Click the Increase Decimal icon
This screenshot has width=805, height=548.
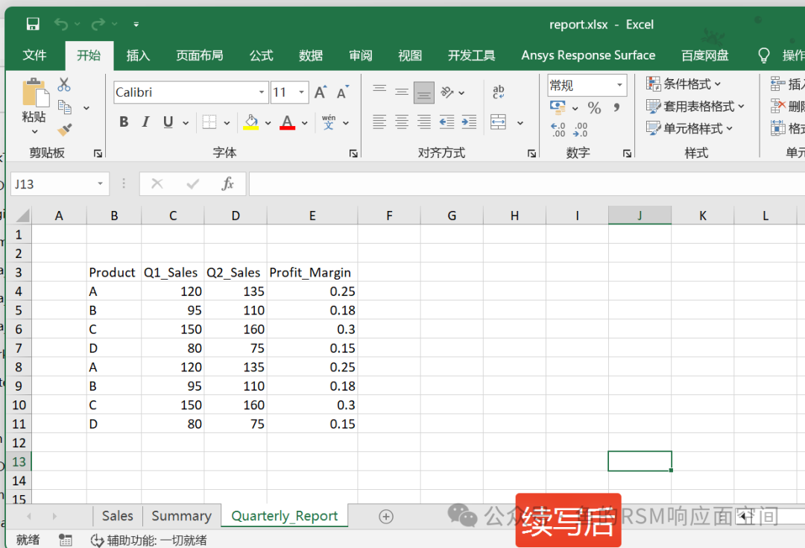click(x=558, y=130)
